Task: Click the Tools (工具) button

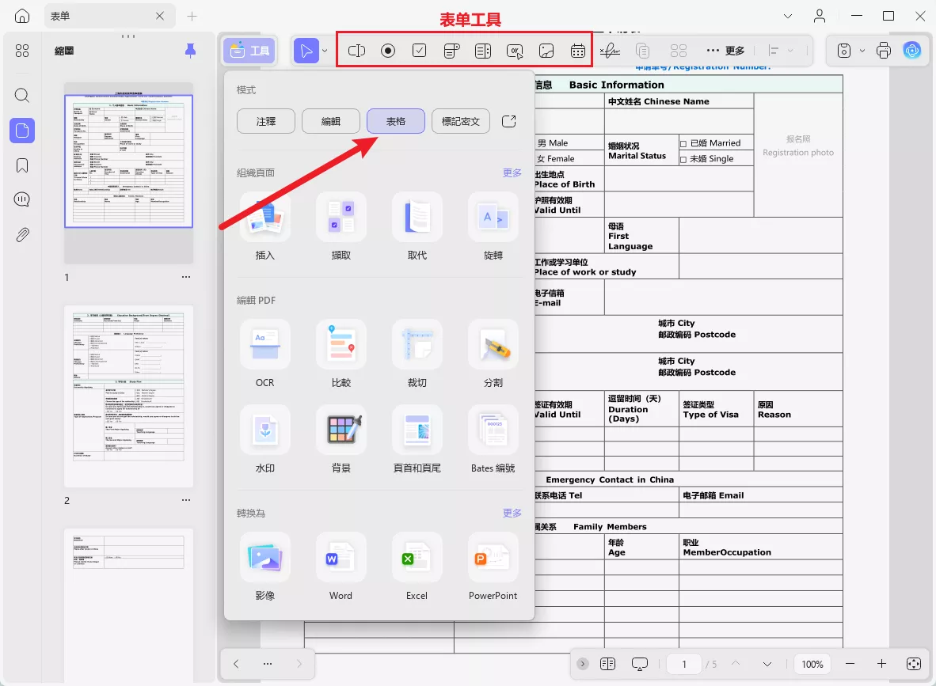Action: pos(249,51)
